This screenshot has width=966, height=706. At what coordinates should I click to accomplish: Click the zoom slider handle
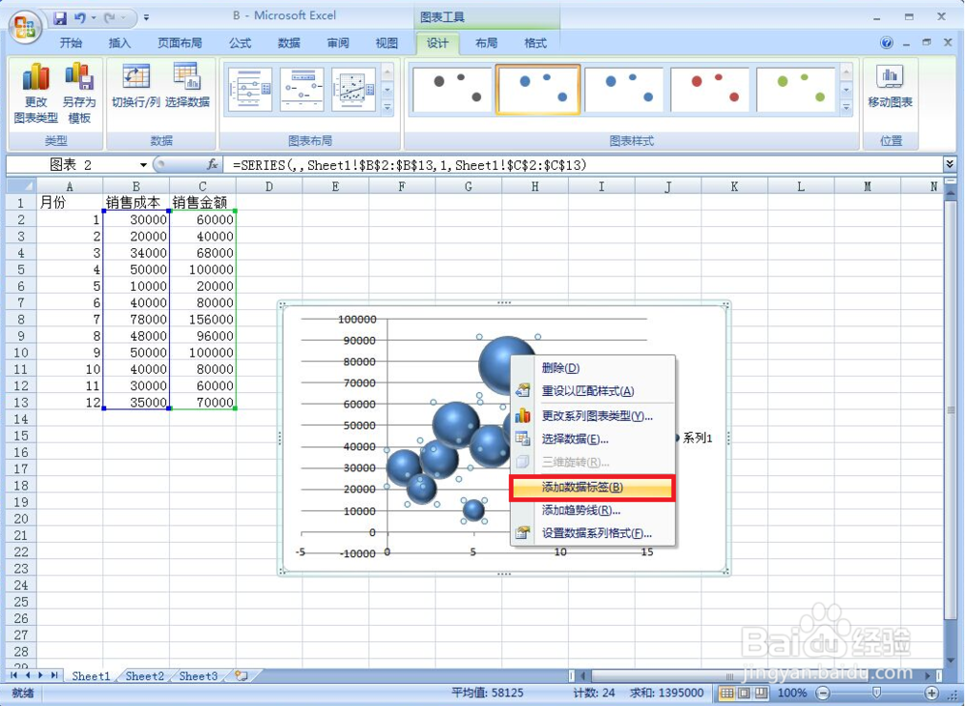[877, 693]
